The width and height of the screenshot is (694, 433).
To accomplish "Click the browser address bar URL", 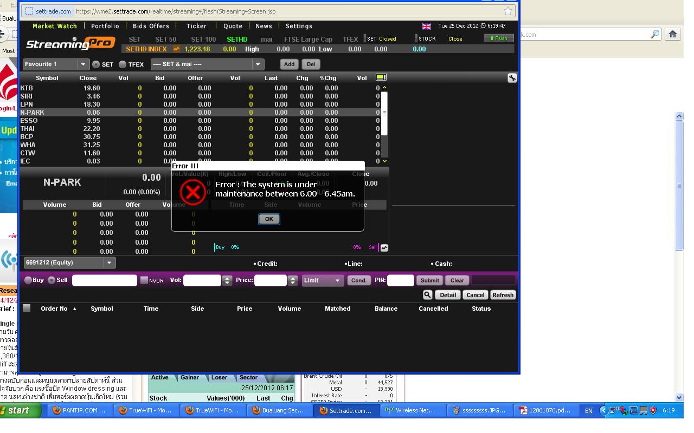I will [176, 11].
